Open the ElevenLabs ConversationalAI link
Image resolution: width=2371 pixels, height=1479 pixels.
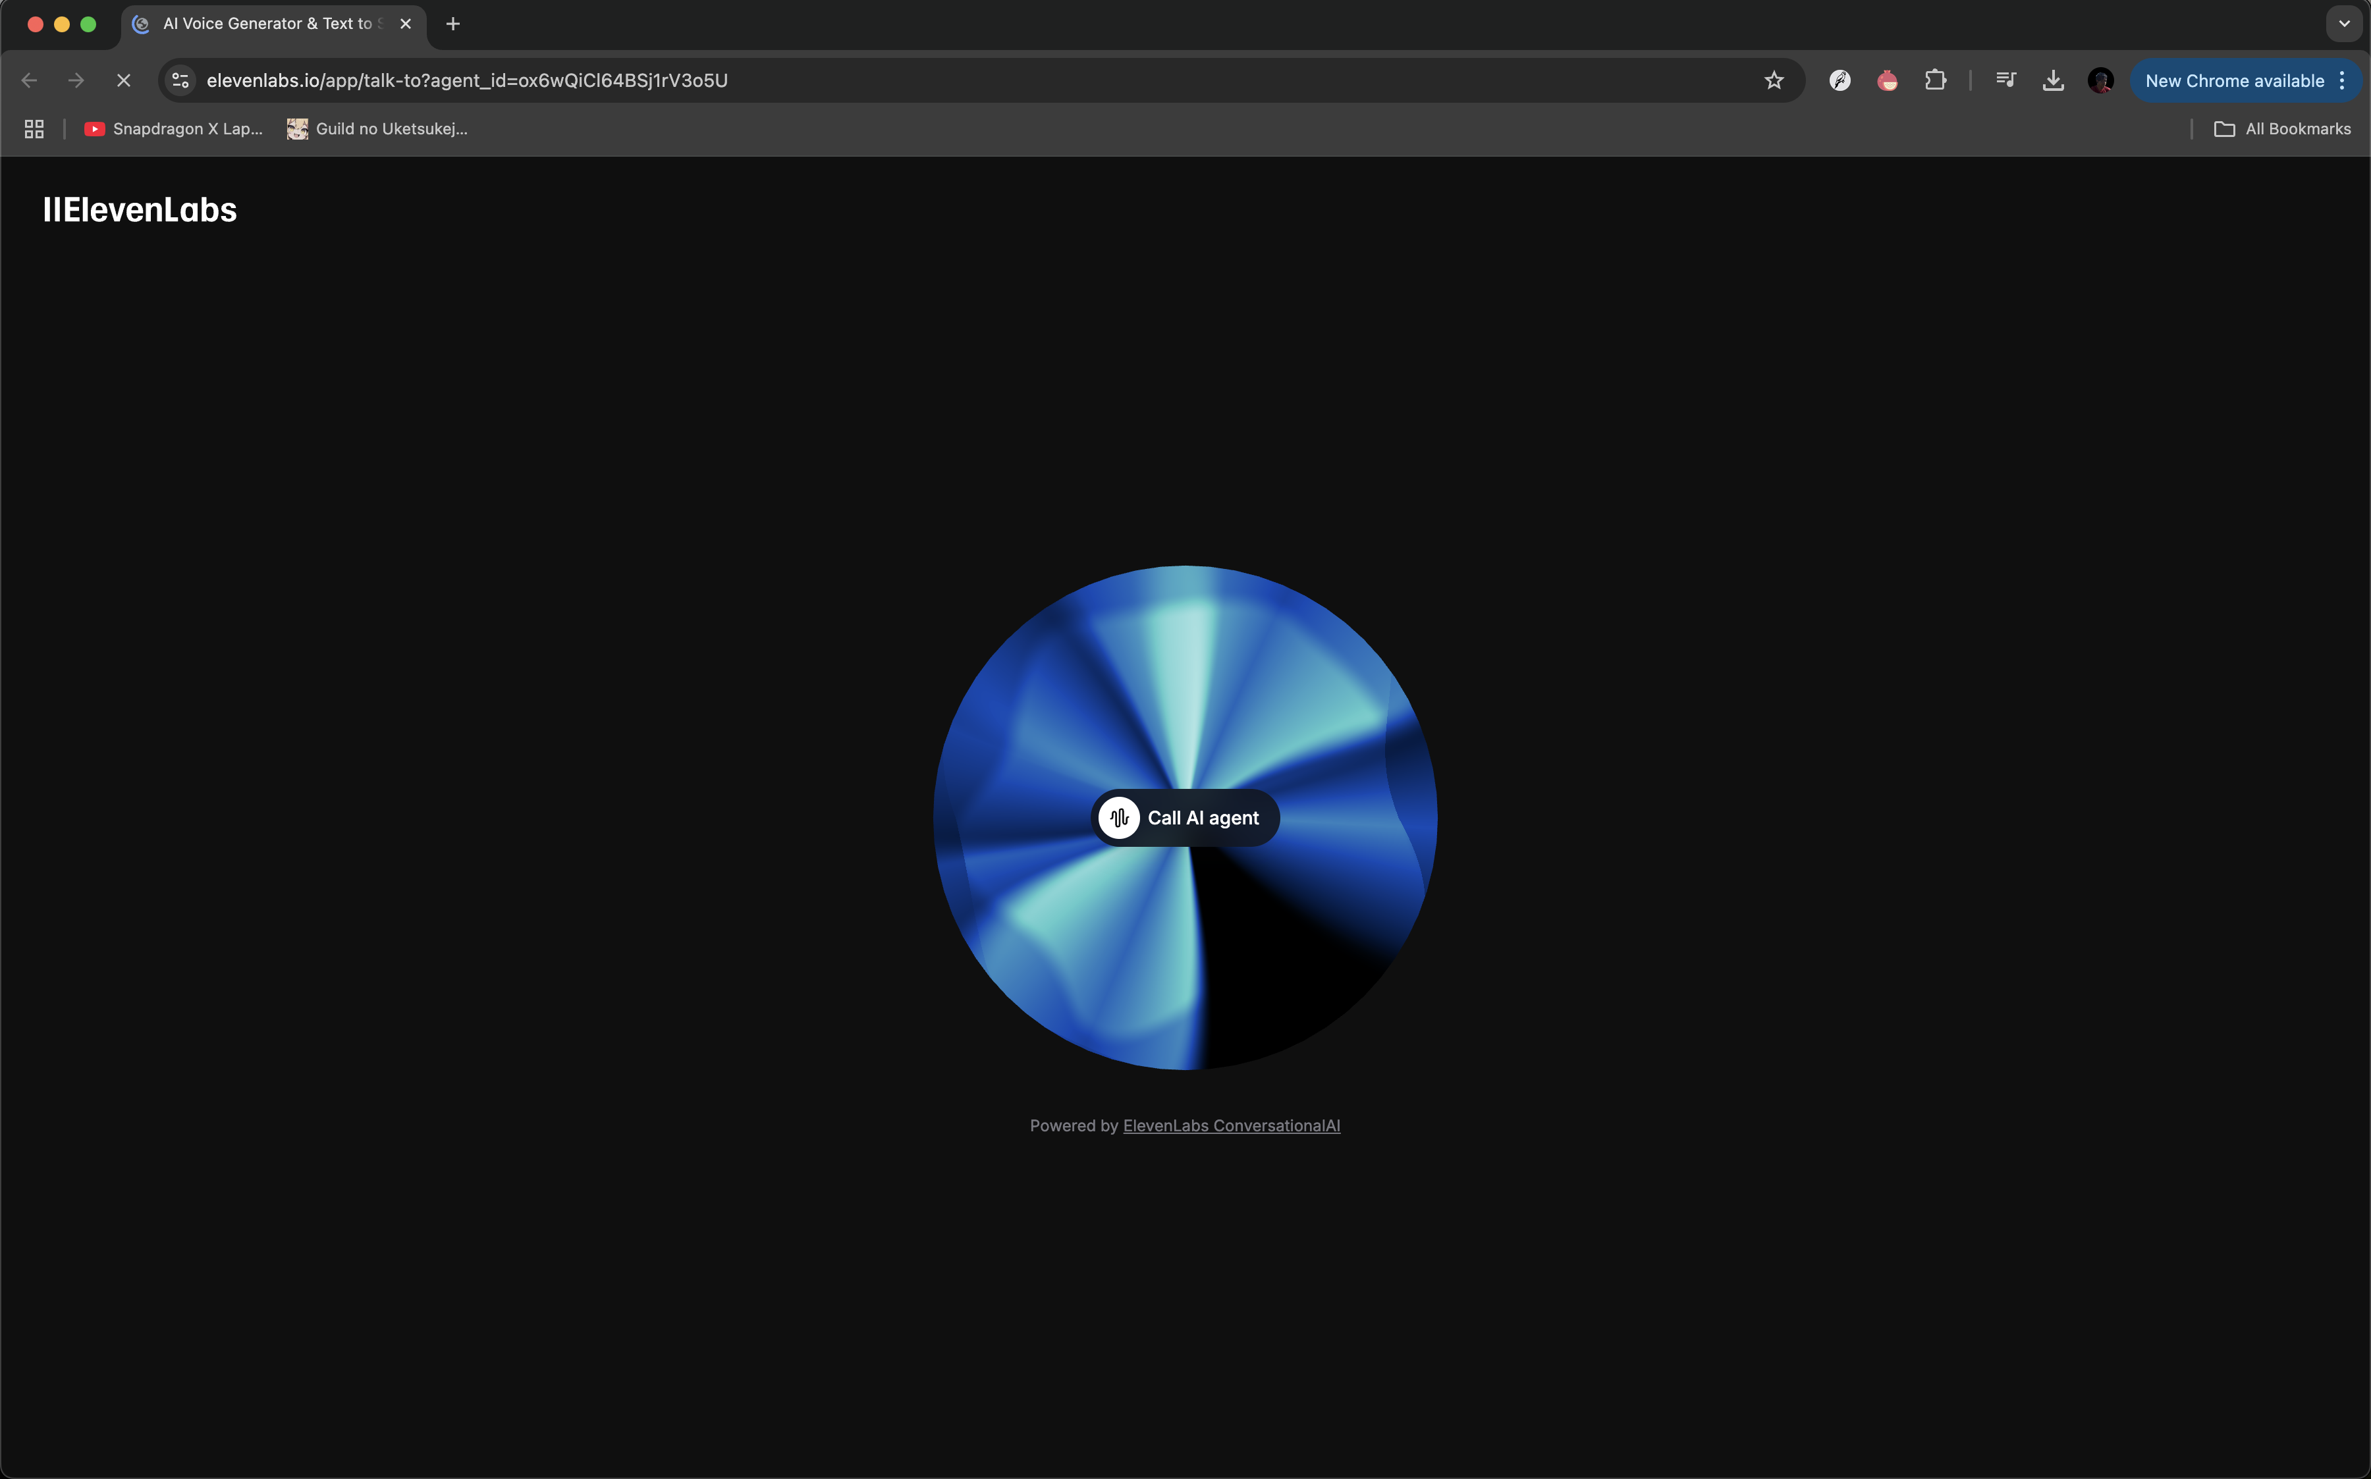point(1230,1126)
